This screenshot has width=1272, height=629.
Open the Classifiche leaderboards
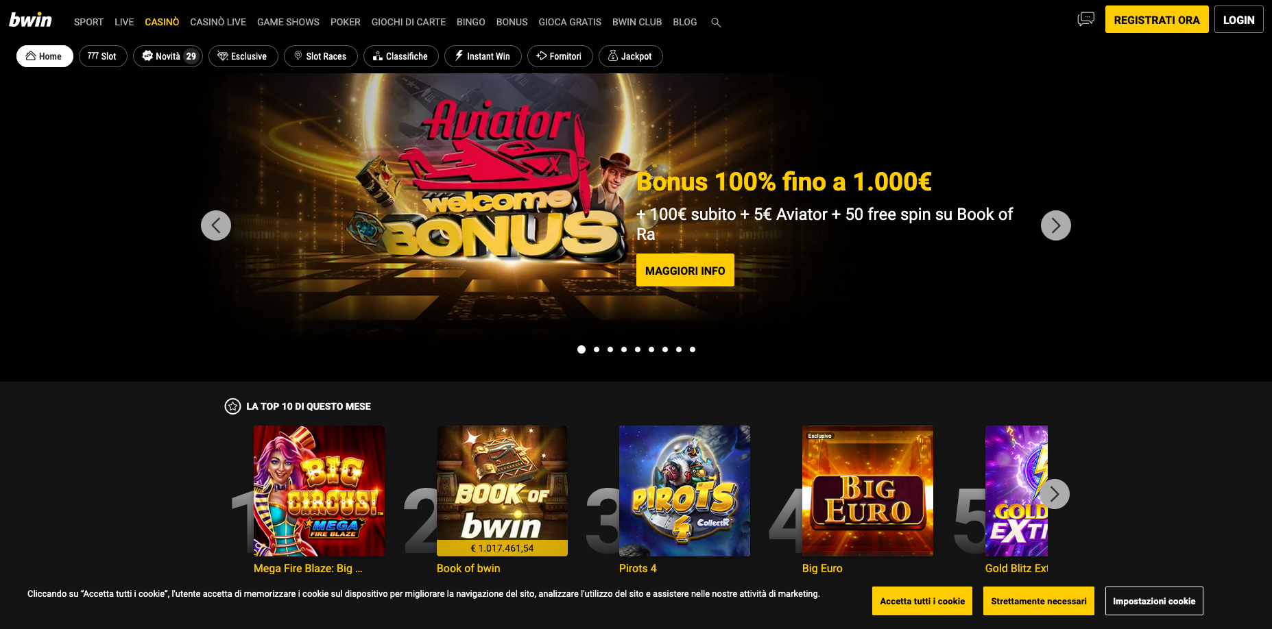(x=401, y=56)
